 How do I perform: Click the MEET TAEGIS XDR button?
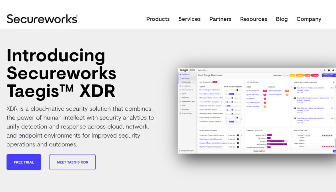[72, 162]
